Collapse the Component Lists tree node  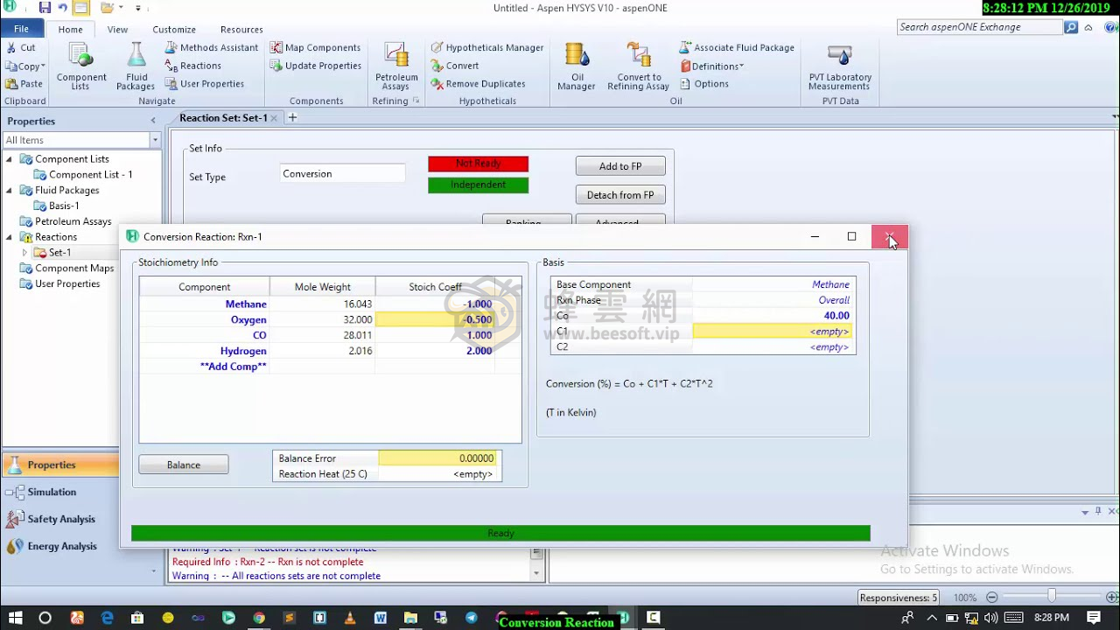(x=9, y=159)
